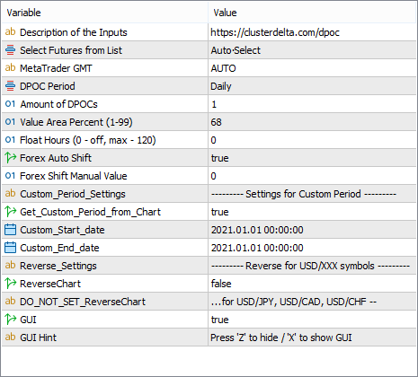Click the string icon beside Description of the Inputs

tap(10, 31)
